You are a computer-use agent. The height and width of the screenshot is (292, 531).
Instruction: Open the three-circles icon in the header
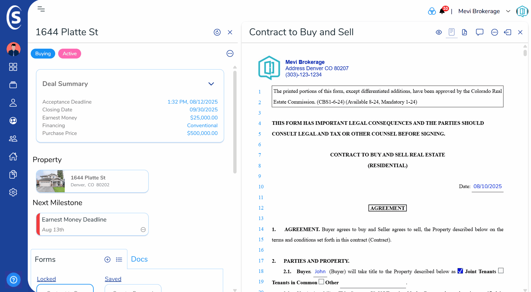432,11
